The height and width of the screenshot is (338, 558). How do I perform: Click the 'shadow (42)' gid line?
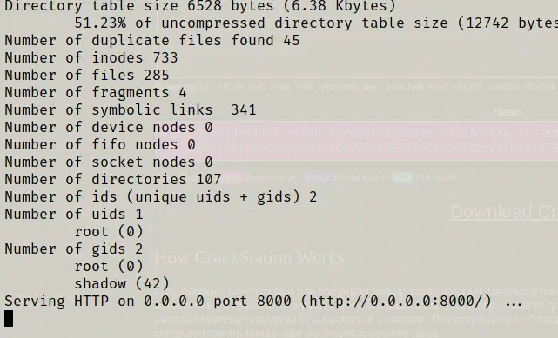(x=122, y=283)
